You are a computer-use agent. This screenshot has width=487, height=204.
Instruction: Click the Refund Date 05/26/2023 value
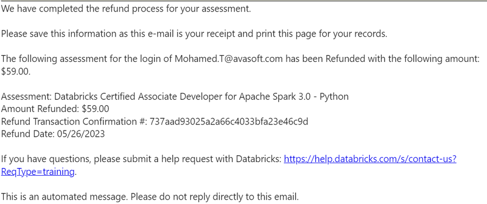pyautogui.click(x=81, y=133)
